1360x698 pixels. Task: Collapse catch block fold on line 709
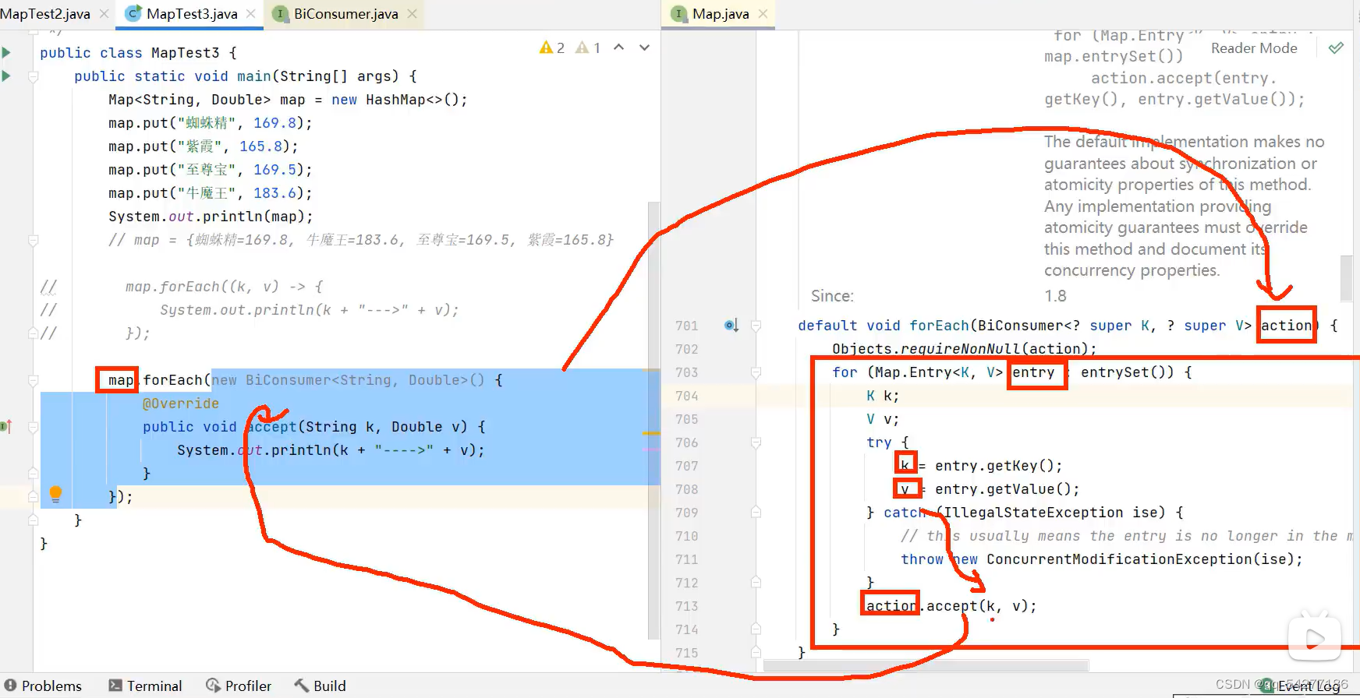[756, 513]
